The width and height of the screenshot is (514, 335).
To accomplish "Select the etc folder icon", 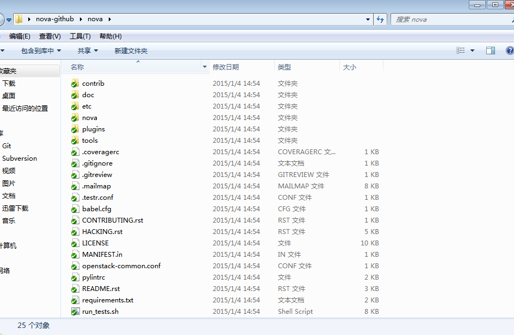I will tap(75, 106).
